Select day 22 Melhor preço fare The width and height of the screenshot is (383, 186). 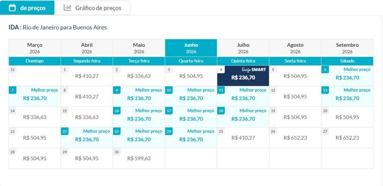pyautogui.click(x=87, y=137)
